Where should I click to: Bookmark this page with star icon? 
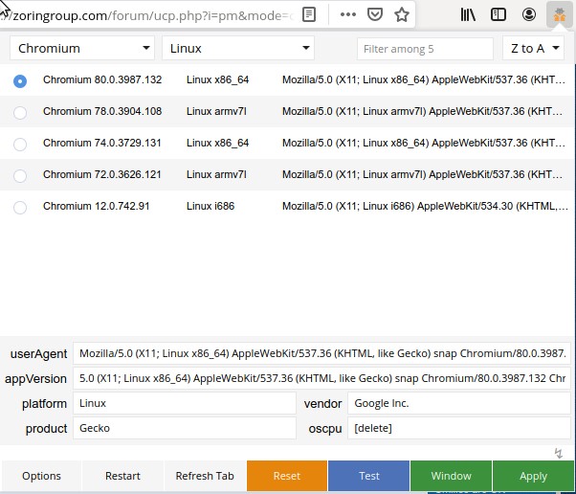coord(402,14)
